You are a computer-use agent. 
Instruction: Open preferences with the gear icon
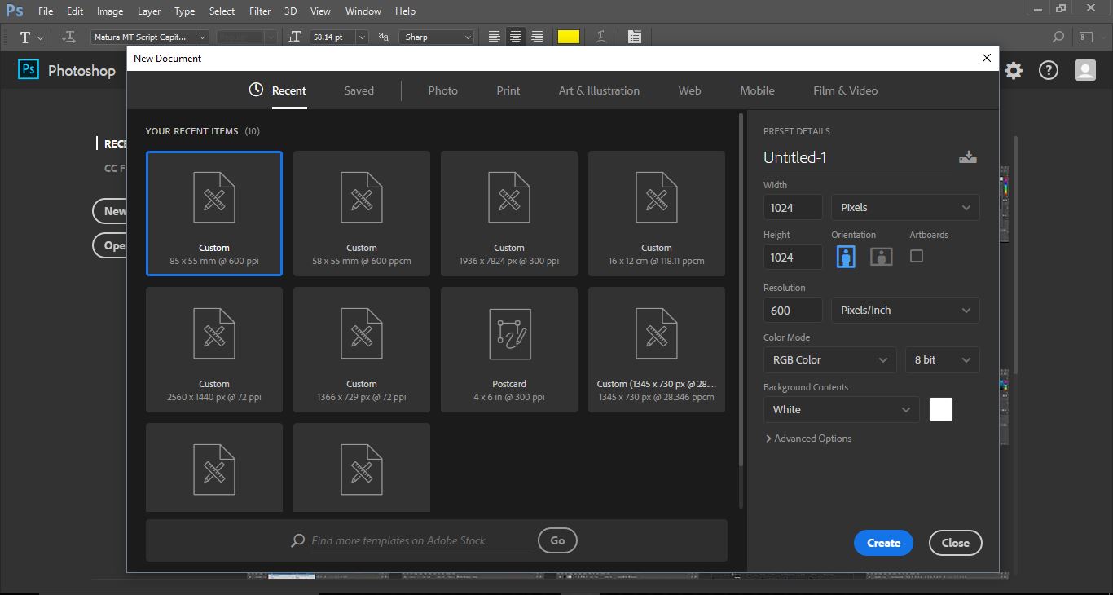[1014, 71]
